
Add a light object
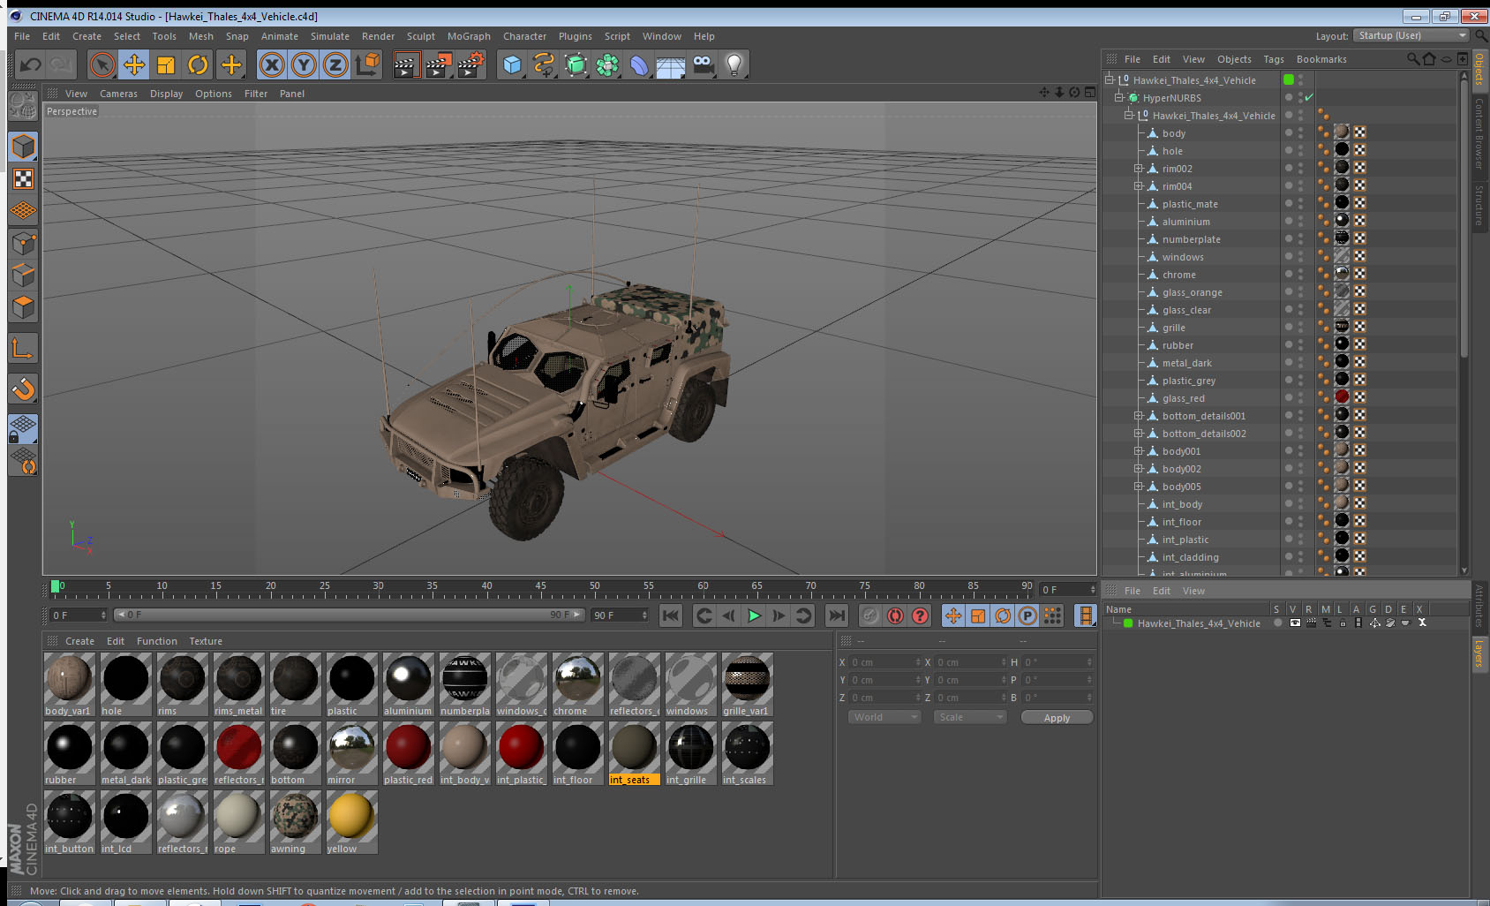tap(734, 64)
